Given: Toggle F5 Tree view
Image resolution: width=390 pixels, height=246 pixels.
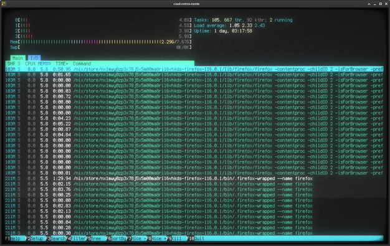Looking at the screenshot, I should pyautogui.click(x=96, y=239).
